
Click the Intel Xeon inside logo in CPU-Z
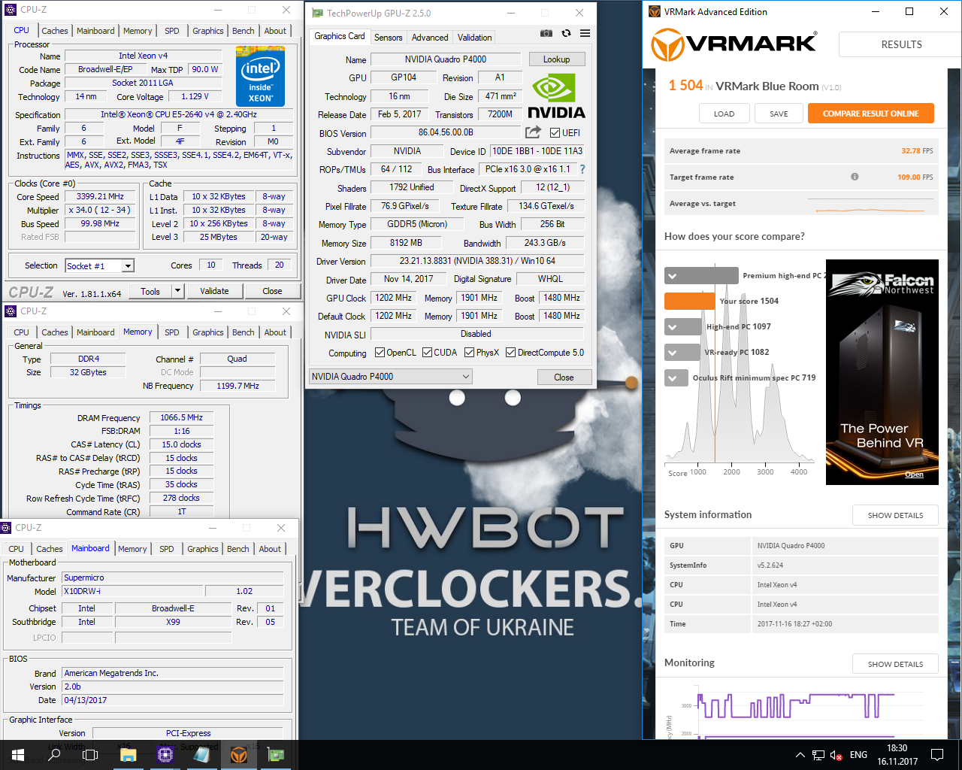pyautogui.click(x=260, y=76)
